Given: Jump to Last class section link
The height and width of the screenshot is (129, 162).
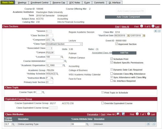Looking at the screenshot, I should pyautogui.click(x=157, y=27).
